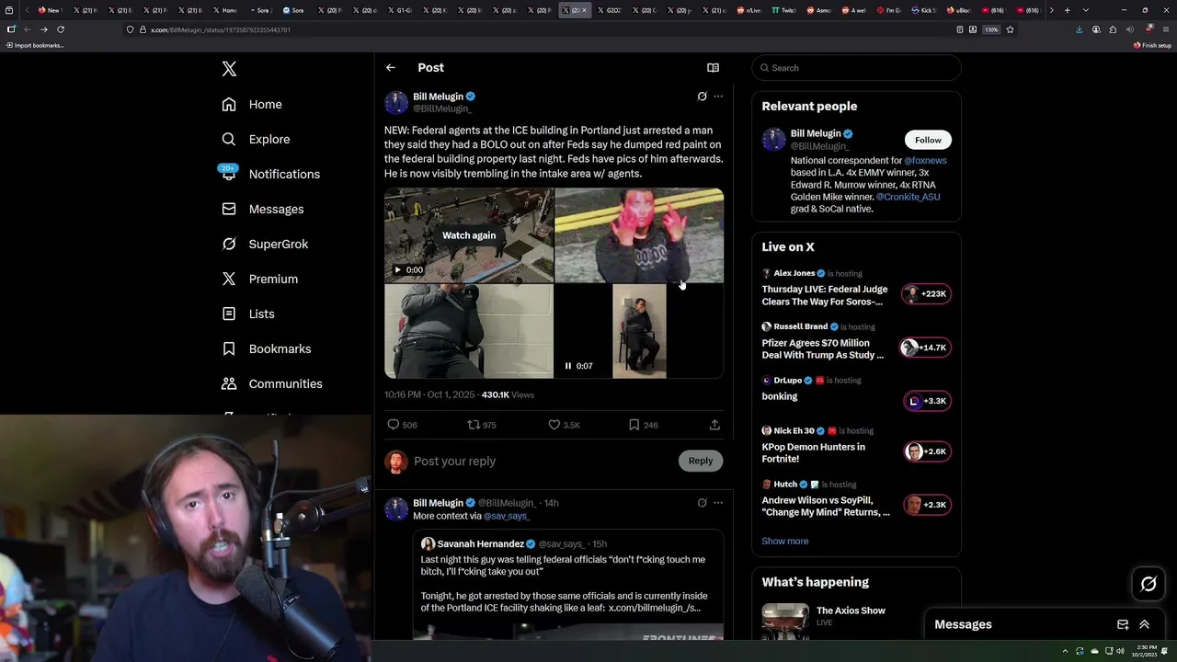Screen dimensions: 1177x662
Task: Click Grok icon on second Bill Melugin post
Action: pos(702,503)
